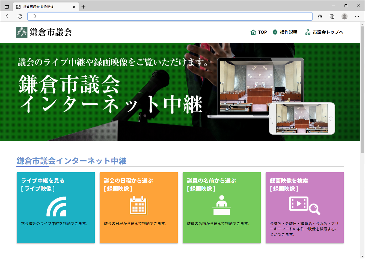Click the sitemap icon beside 市議会トップへ

pyautogui.click(x=308, y=32)
